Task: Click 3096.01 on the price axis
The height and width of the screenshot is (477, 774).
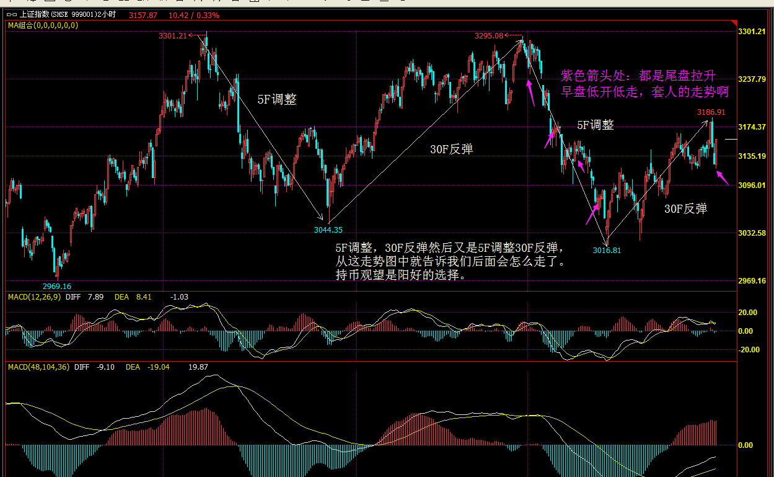Action: (753, 185)
